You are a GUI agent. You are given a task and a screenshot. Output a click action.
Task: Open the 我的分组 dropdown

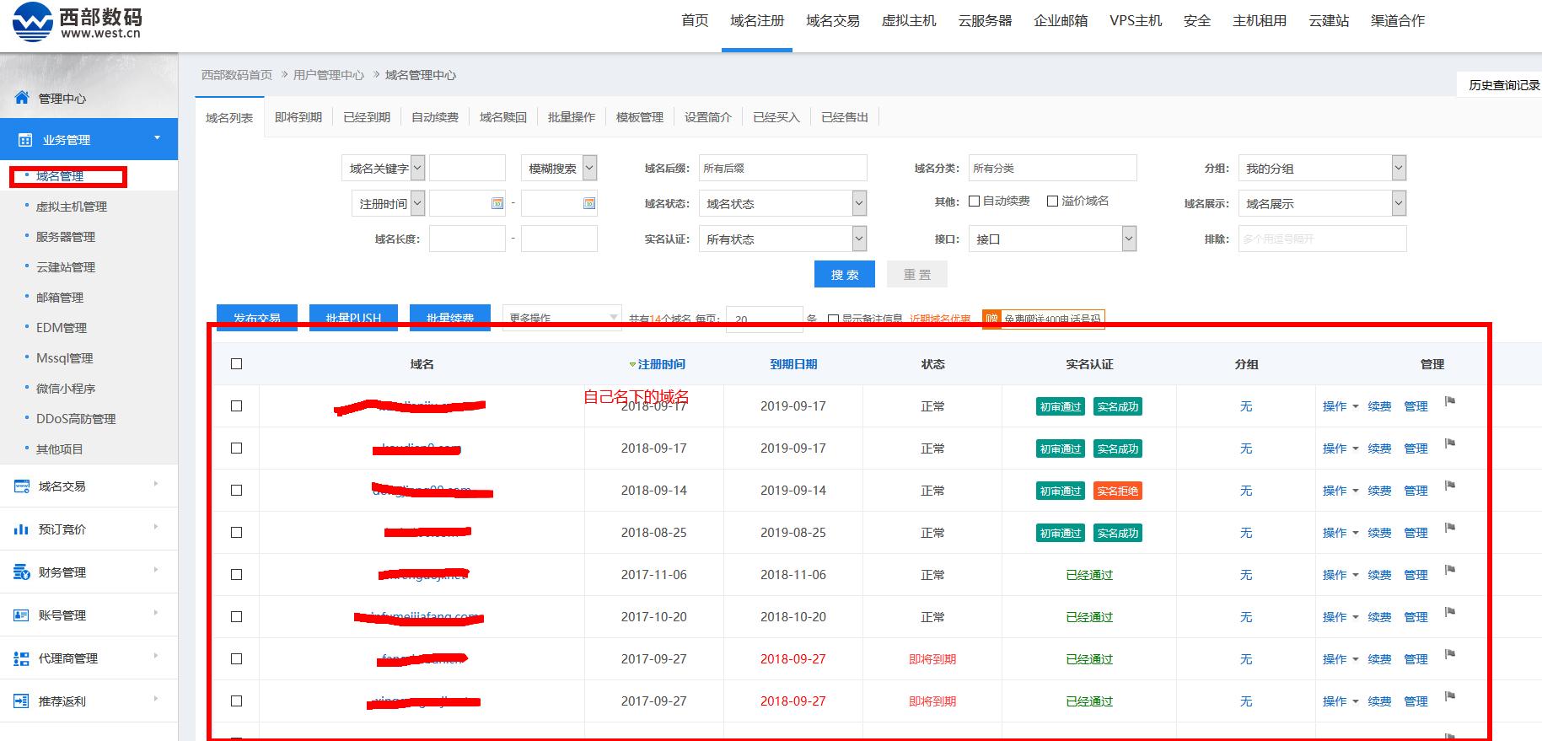[x=1322, y=169]
